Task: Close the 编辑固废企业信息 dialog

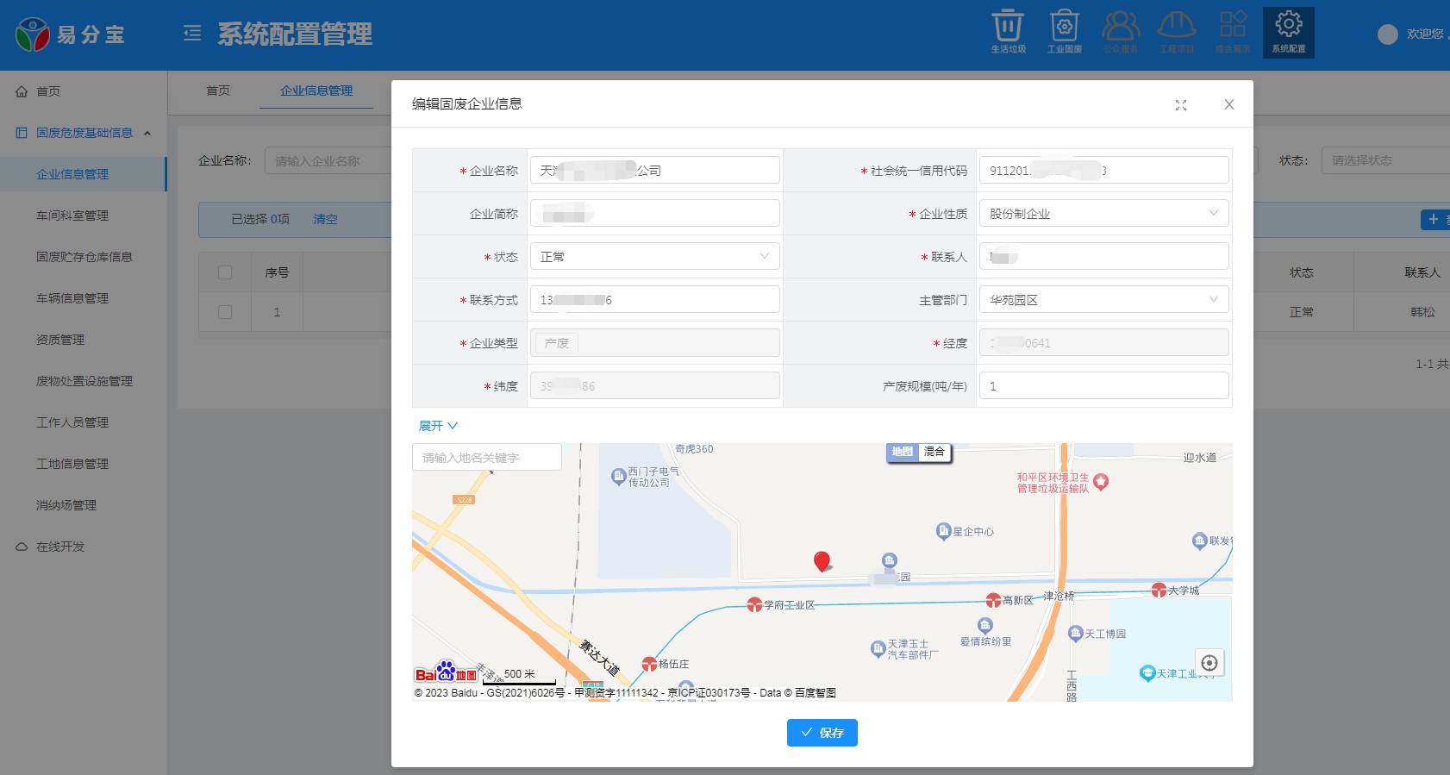Action: (1229, 104)
